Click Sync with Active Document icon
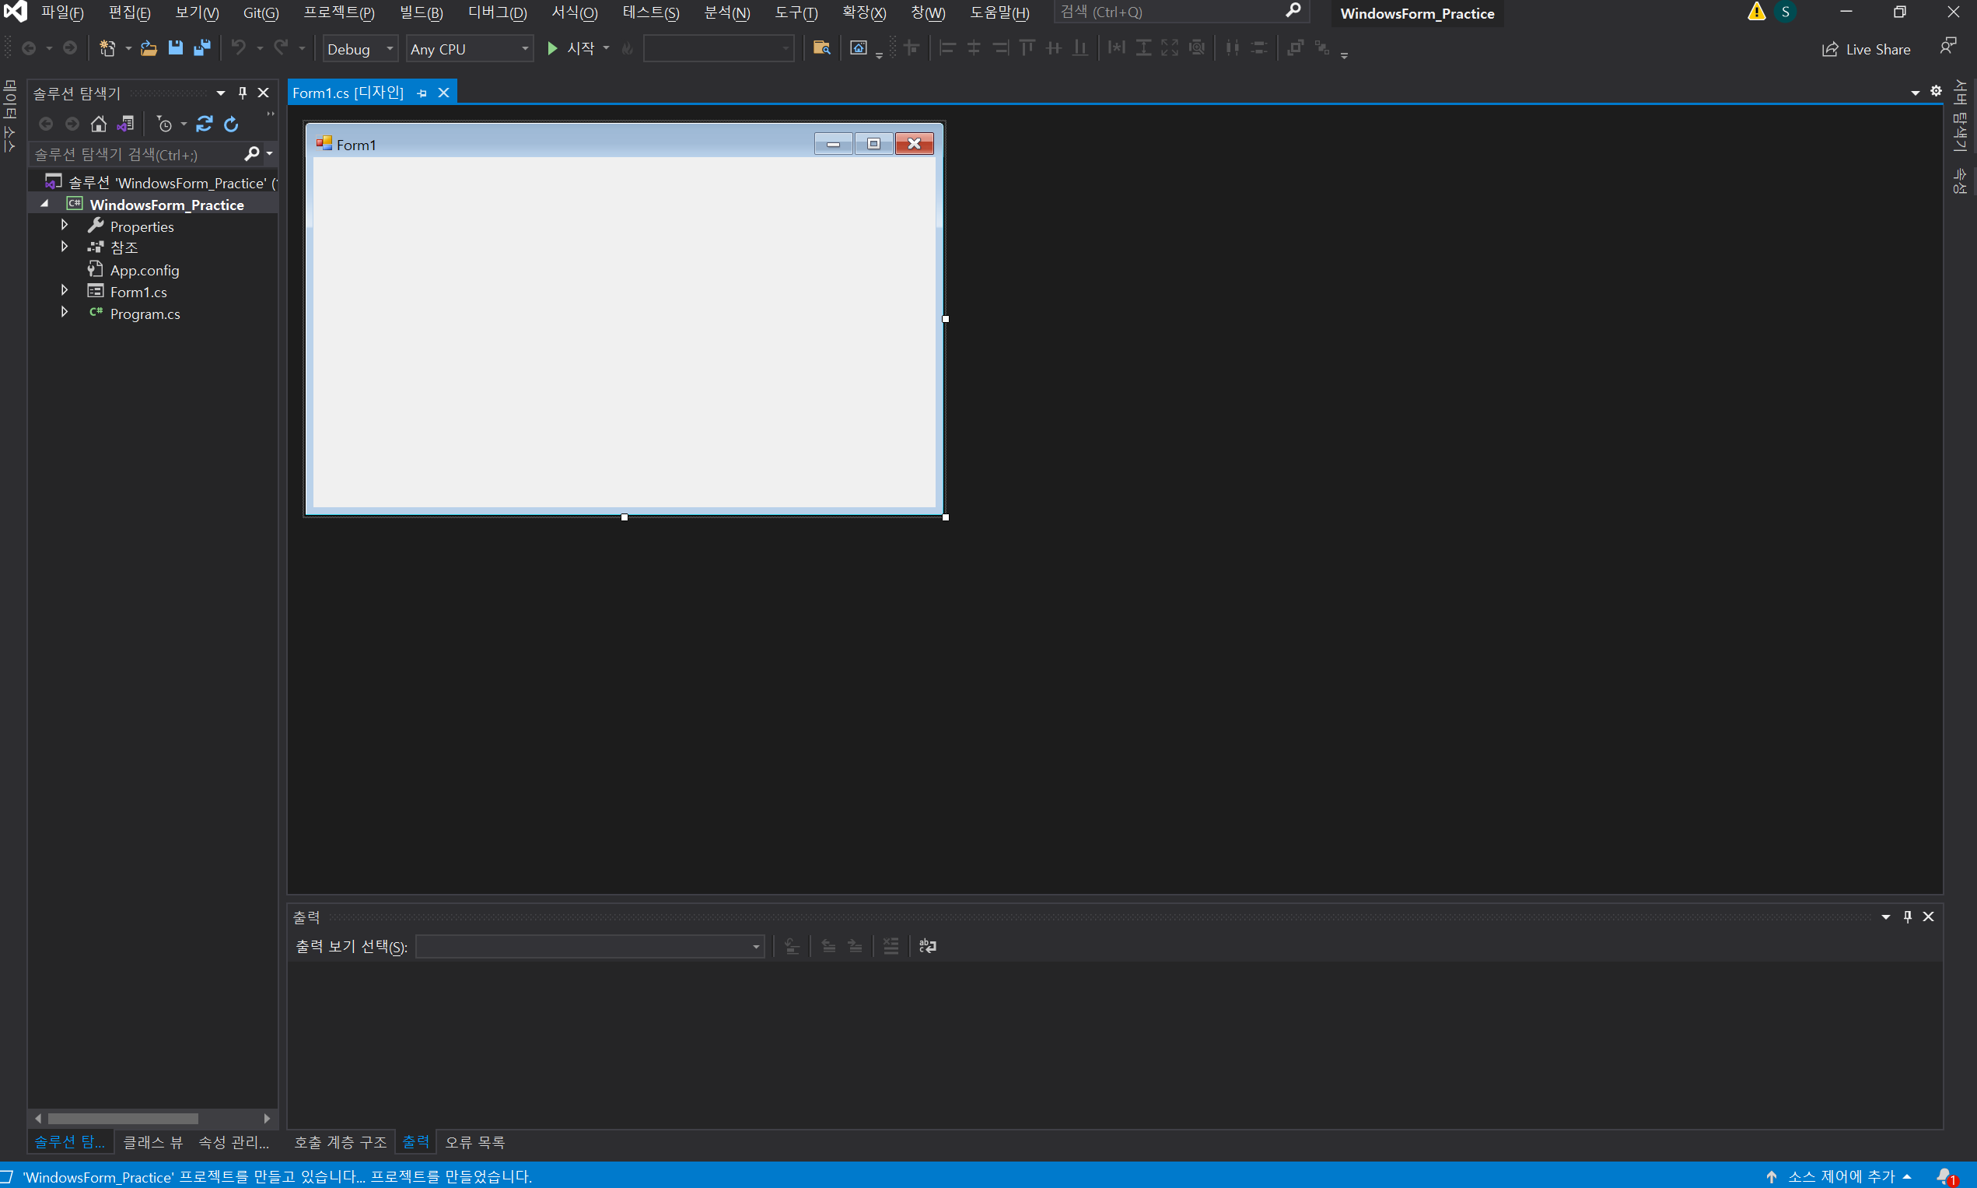This screenshot has width=1977, height=1188. pyautogui.click(x=205, y=124)
